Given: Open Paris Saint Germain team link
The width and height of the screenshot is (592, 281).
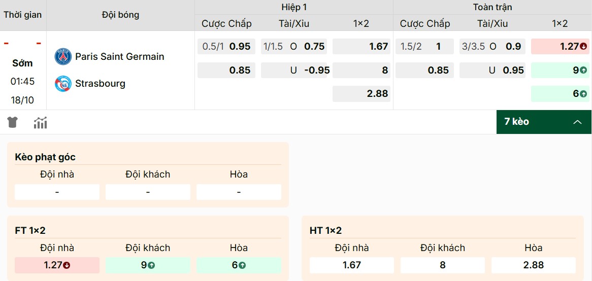Looking at the screenshot, I should click(119, 56).
